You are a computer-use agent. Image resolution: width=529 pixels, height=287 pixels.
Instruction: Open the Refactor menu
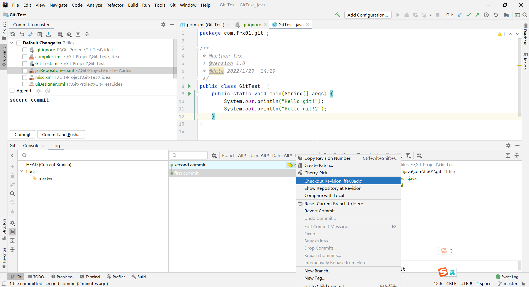point(115,5)
